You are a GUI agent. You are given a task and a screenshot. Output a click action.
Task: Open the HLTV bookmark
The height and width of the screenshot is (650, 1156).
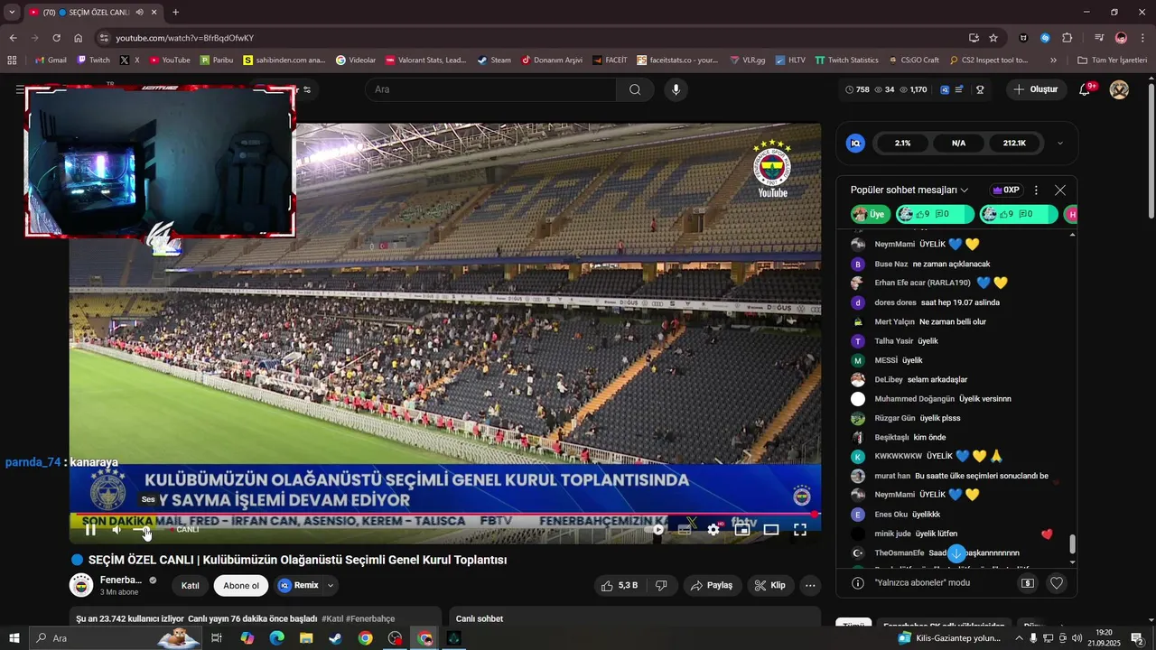[x=790, y=60]
